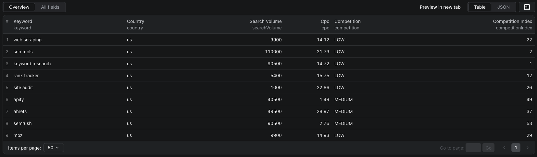Click the cpc value 28.97
This screenshot has height=157, width=537.
tap(323, 111)
